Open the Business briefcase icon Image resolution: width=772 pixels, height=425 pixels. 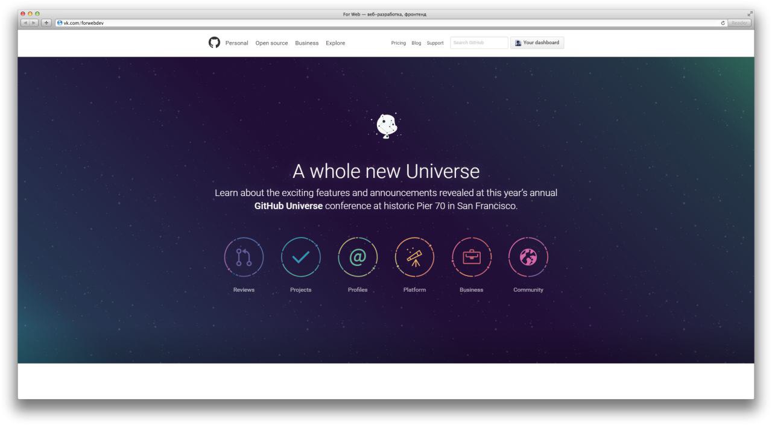(471, 257)
